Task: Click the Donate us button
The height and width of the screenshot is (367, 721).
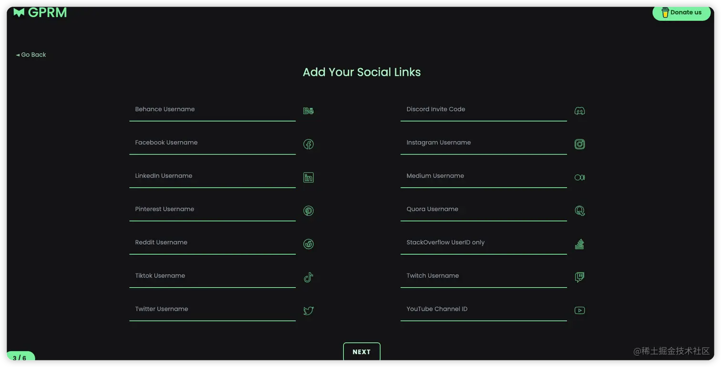Action: pyautogui.click(x=681, y=12)
